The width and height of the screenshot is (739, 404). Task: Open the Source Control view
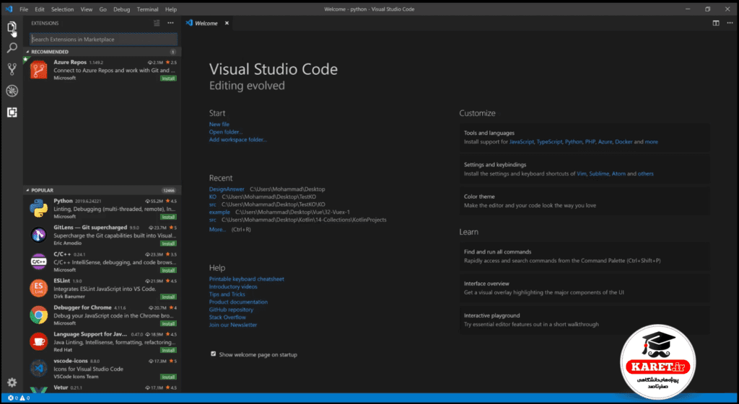click(12, 69)
